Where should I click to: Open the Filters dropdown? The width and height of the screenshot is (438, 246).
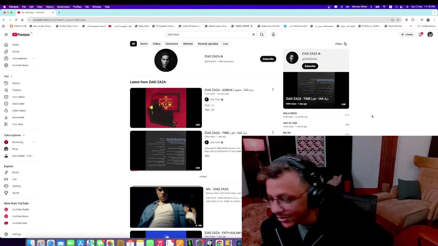click(341, 44)
